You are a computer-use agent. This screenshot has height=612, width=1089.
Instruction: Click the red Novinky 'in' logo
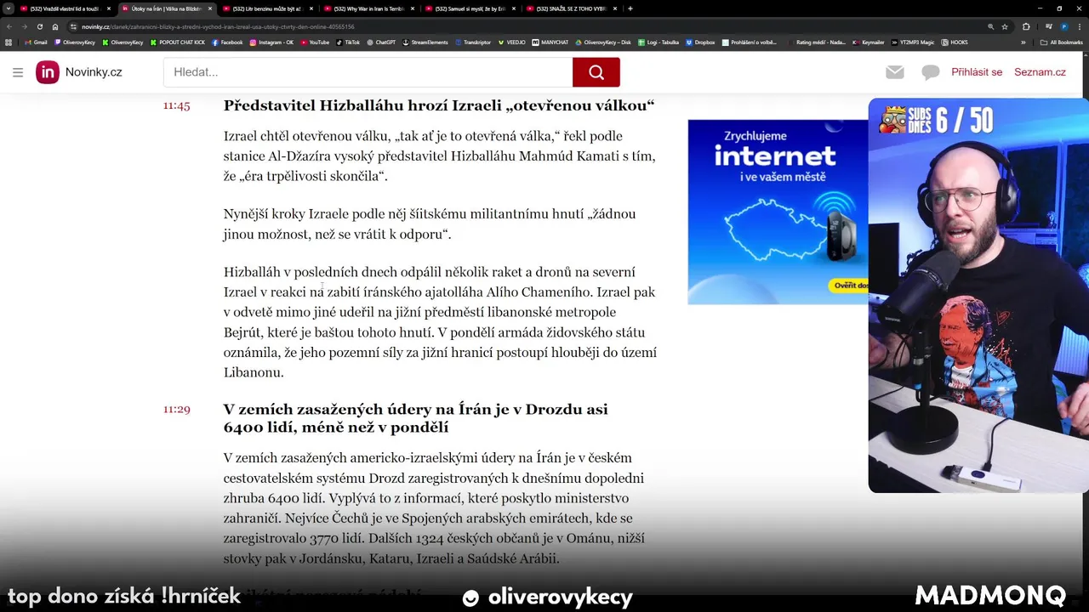(48, 72)
